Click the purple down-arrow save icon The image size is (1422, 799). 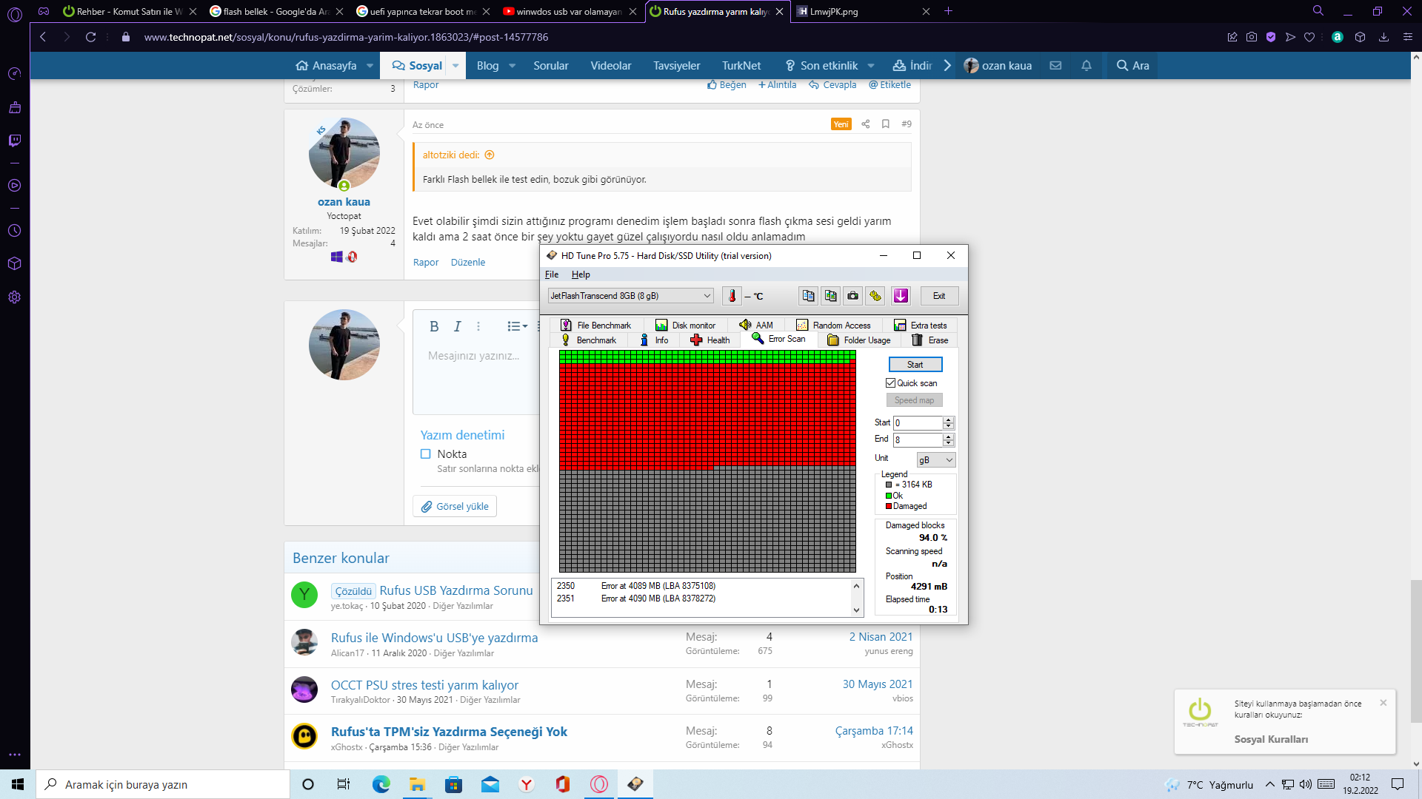click(x=901, y=296)
